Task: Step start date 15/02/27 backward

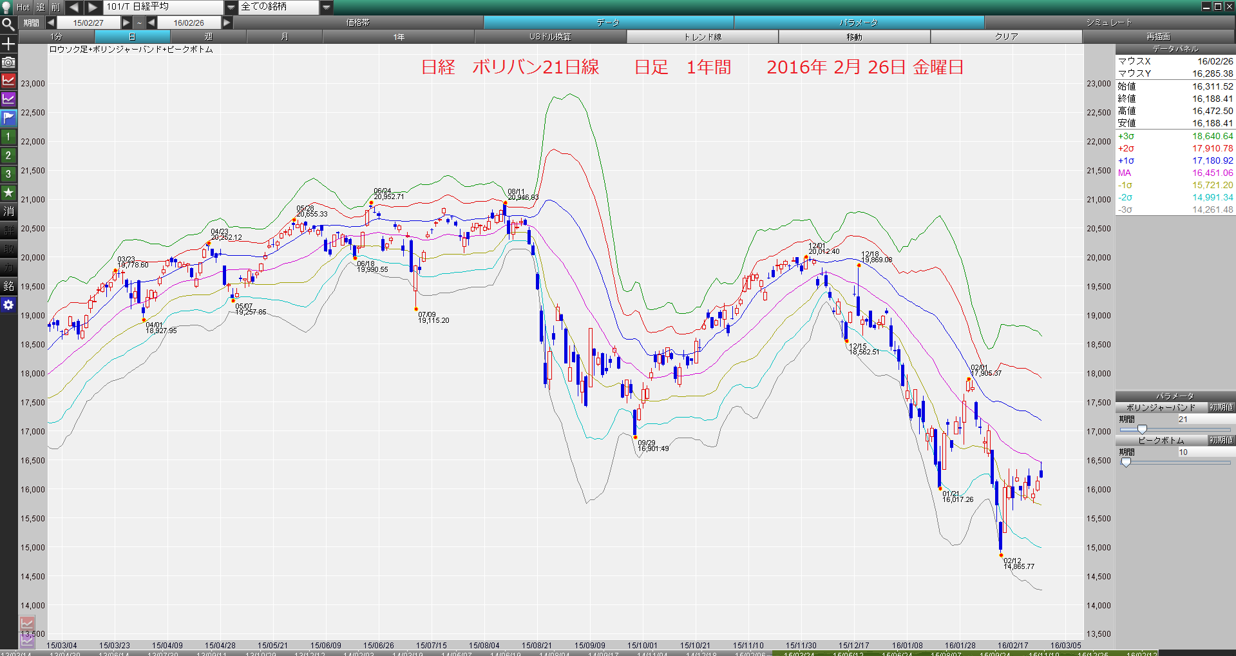Action: [x=51, y=23]
